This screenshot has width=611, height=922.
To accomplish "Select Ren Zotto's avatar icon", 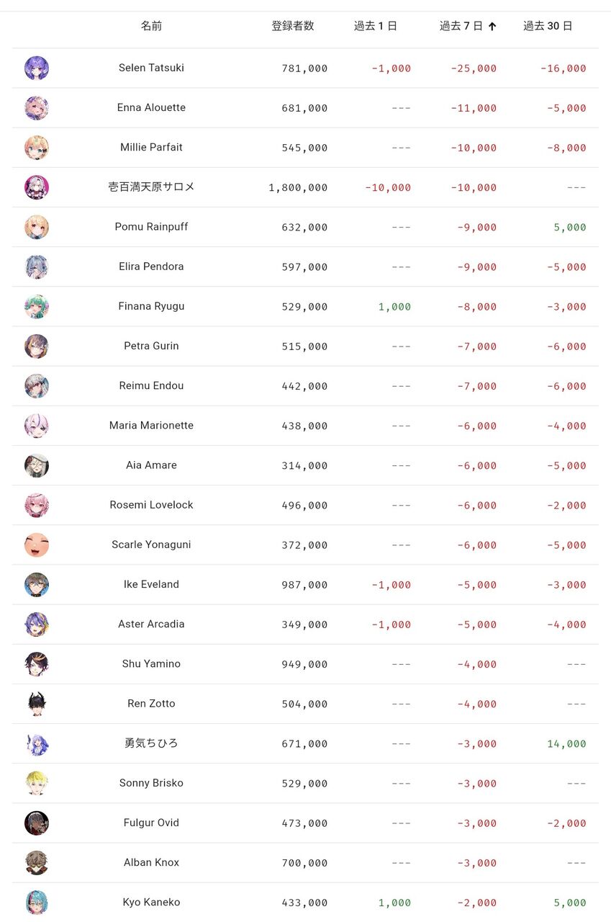I will point(37,704).
